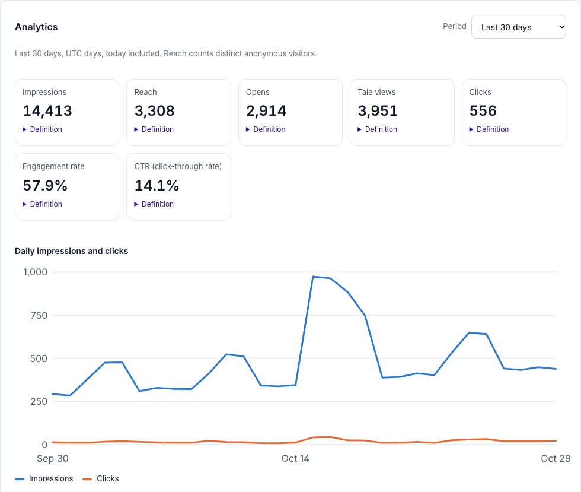Click the Period label text
This screenshot has width=581, height=492.
pyautogui.click(x=454, y=26)
